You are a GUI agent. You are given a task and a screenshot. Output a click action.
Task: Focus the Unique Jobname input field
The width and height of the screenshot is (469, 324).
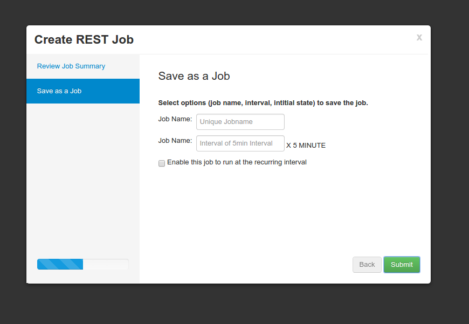240,122
